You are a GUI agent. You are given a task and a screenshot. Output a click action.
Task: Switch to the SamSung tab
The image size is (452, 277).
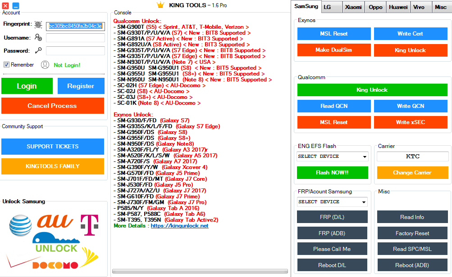tap(306, 6)
